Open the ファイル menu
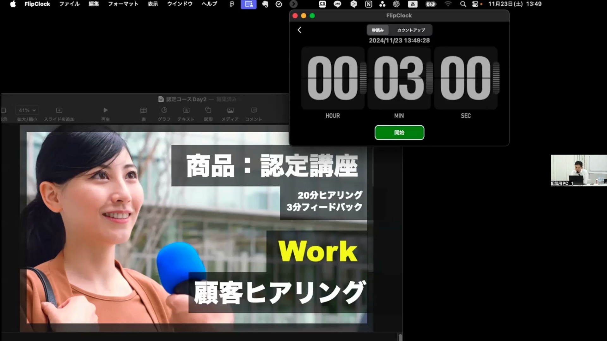The width and height of the screenshot is (607, 341). (x=70, y=4)
